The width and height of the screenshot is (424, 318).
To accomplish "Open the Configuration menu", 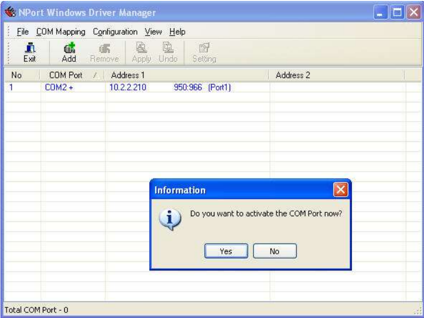I will click(115, 32).
